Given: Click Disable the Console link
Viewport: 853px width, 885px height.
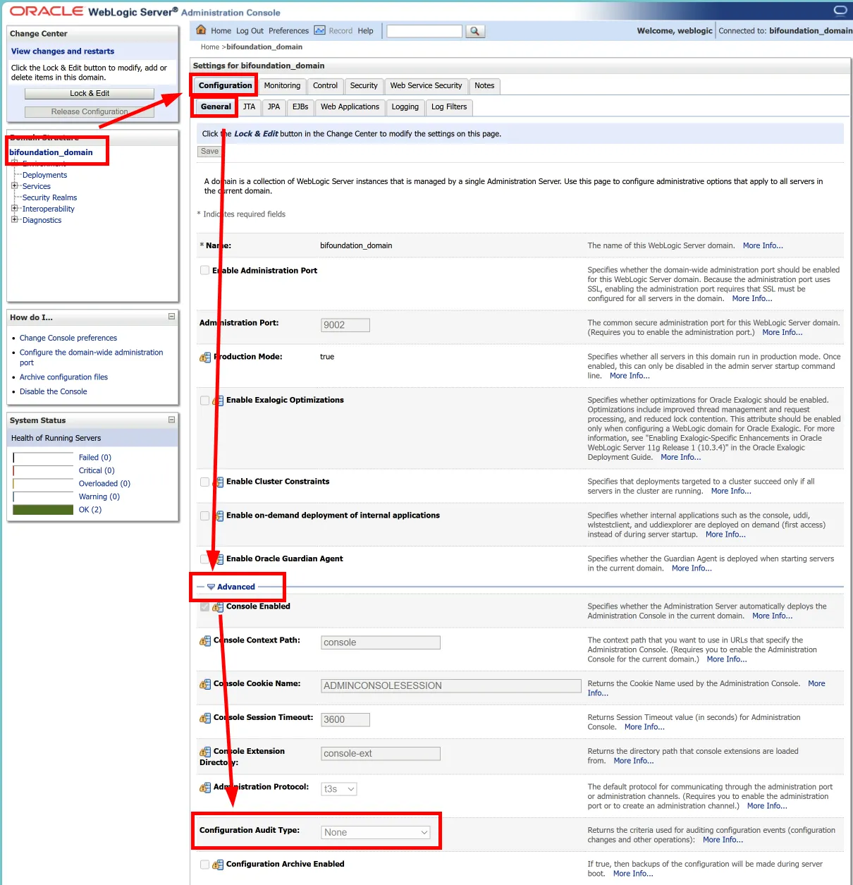Looking at the screenshot, I should (54, 391).
